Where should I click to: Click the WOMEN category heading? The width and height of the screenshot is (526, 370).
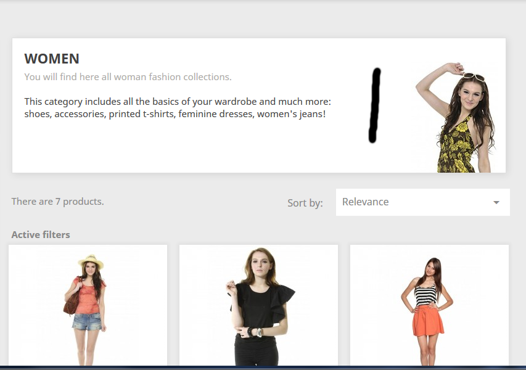click(52, 59)
